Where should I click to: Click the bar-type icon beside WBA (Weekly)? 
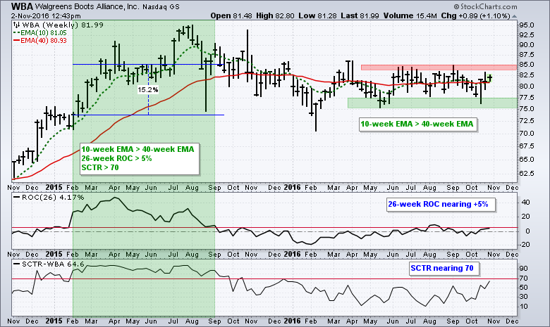coord(16,25)
